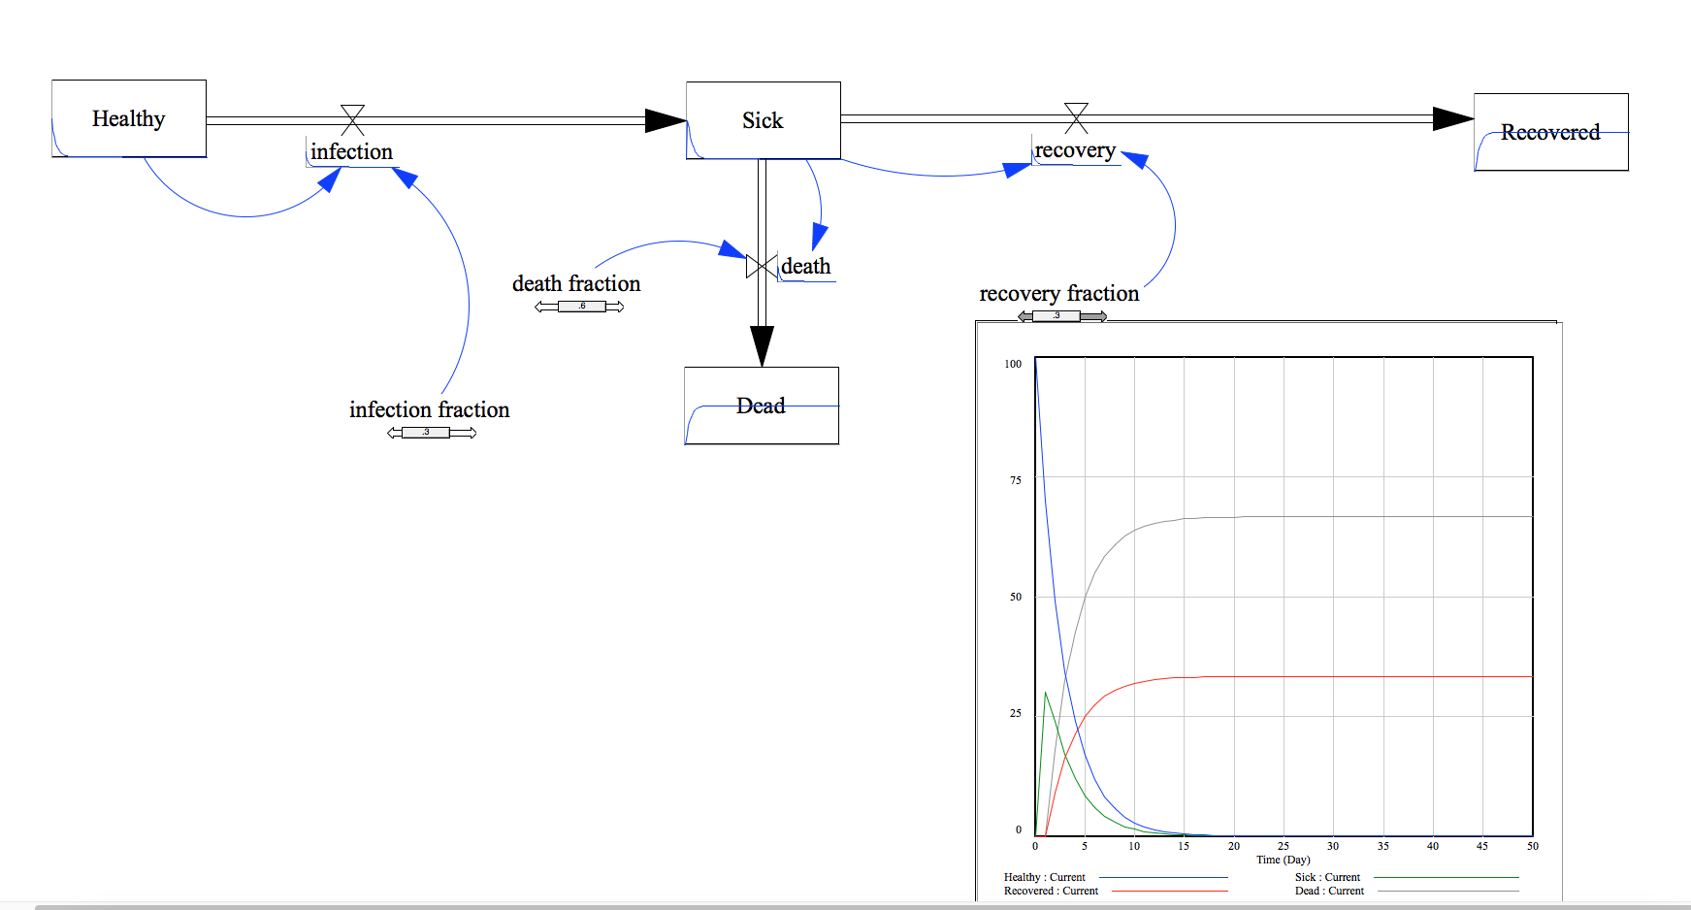Click the "75" y-axis value
Image resolution: width=1691 pixels, height=910 pixels.
click(x=1016, y=480)
